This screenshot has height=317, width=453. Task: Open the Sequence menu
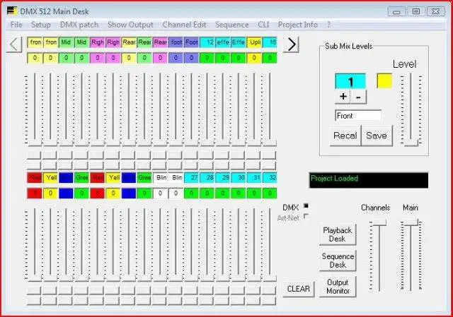coord(231,25)
